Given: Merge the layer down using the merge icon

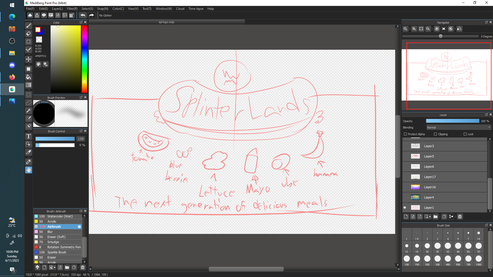Looking at the screenshot, I should [451, 217].
